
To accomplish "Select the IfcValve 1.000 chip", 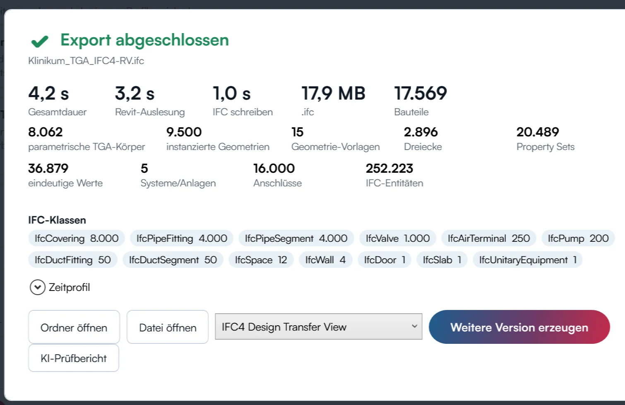I will click(x=398, y=238).
